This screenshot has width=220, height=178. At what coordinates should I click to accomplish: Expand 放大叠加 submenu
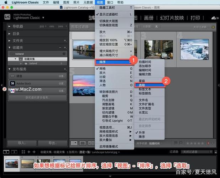(115, 140)
